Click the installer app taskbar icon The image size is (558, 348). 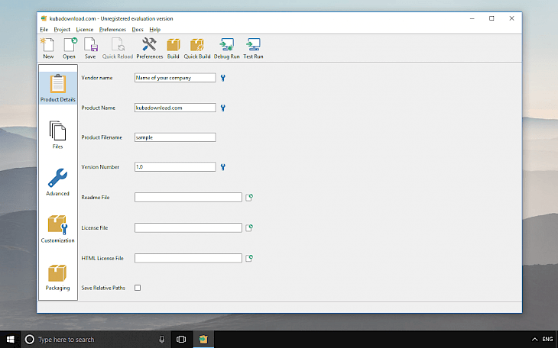point(203,340)
